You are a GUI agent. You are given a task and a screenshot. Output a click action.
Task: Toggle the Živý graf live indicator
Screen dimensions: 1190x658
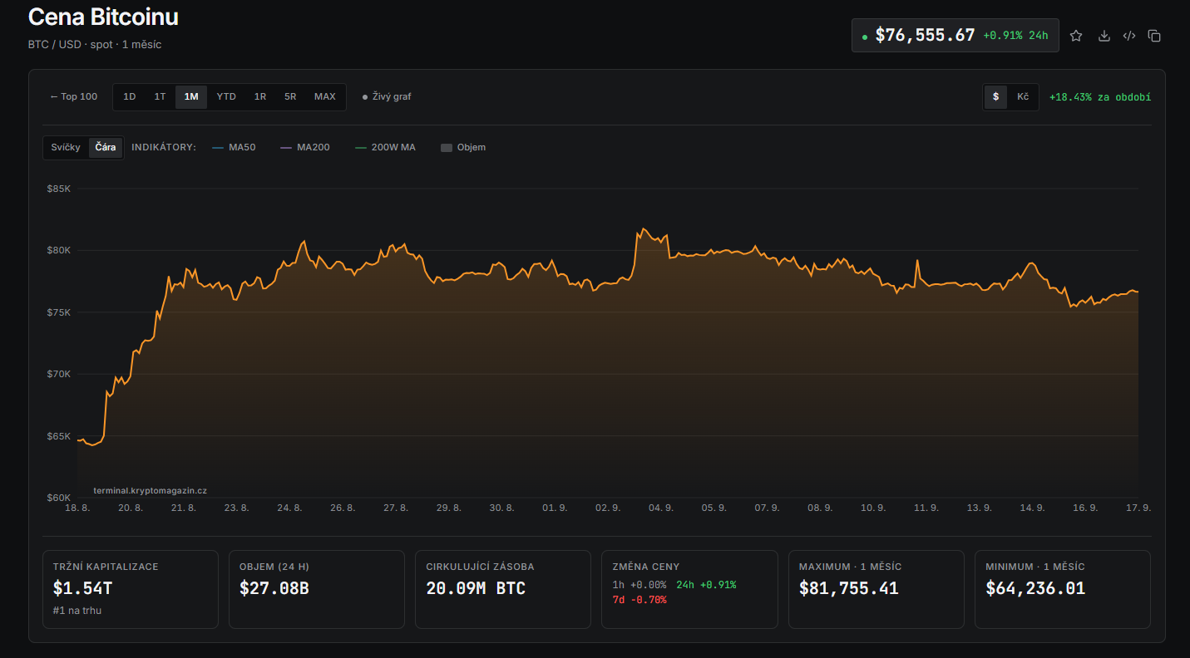[x=387, y=96]
